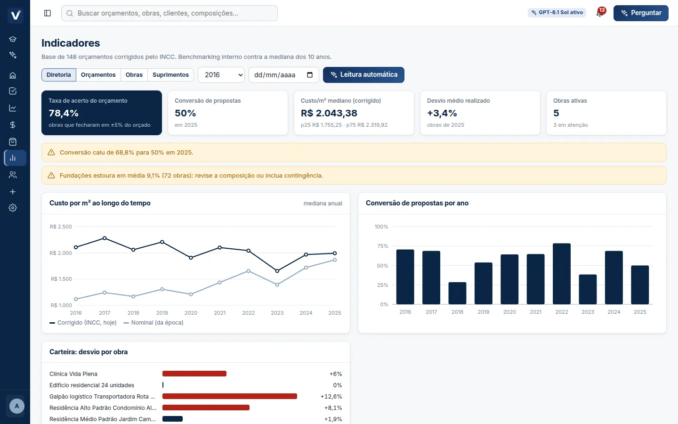Click the GPT-6.1 Sol ativo badge
Image resolution: width=678 pixels, height=424 pixels.
[x=557, y=13]
